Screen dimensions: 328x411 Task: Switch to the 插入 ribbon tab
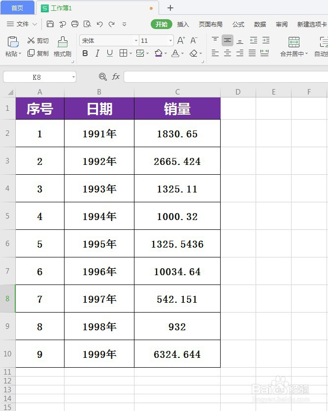click(x=183, y=25)
